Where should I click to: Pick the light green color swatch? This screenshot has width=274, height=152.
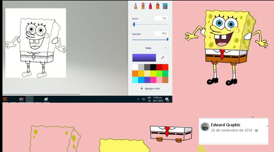point(159,74)
